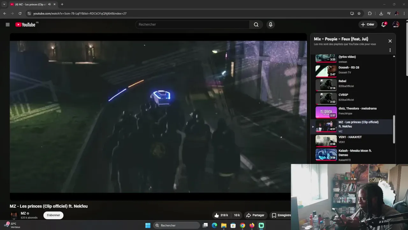Click the VEN1 HAKAYET thumbnail

(326, 141)
